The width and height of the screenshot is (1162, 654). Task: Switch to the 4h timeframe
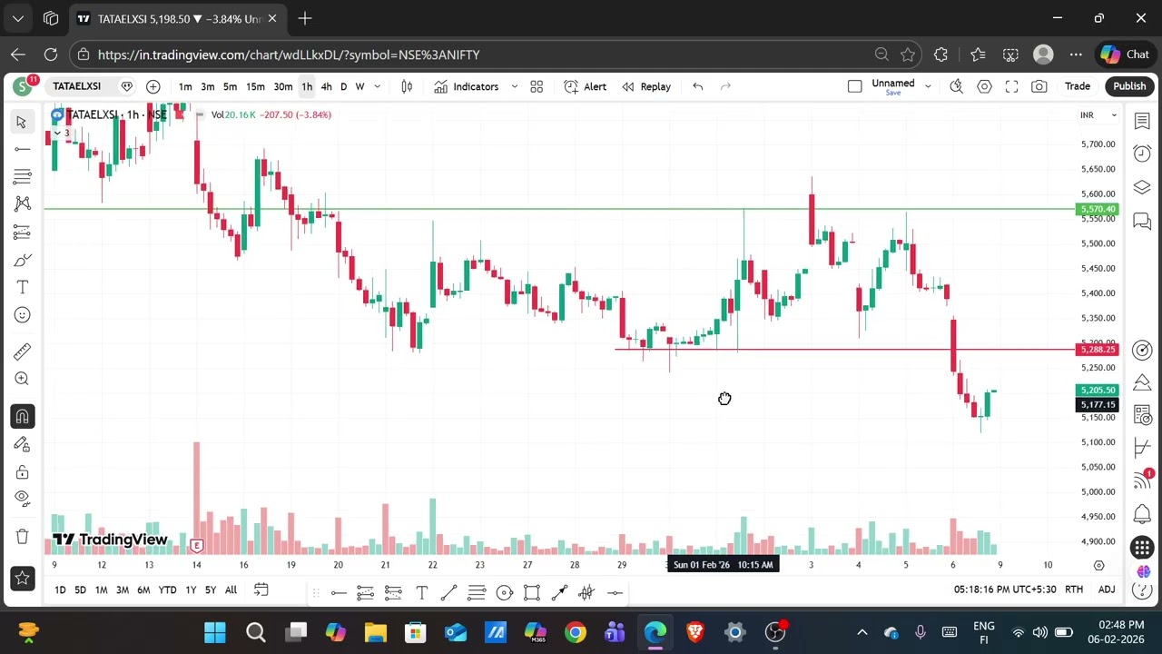click(326, 86)
